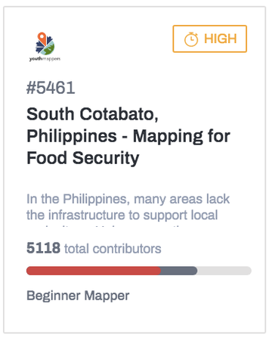Click the 'youthmappers' text under the logo
272x338 pixels.
click(45, 59)
